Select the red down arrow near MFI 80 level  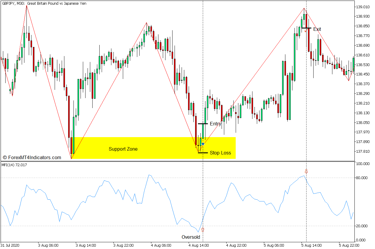pos(306,171)
